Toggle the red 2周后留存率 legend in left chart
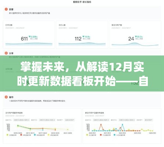The height and width of the screenshot is (147, 164). [25, 135]
